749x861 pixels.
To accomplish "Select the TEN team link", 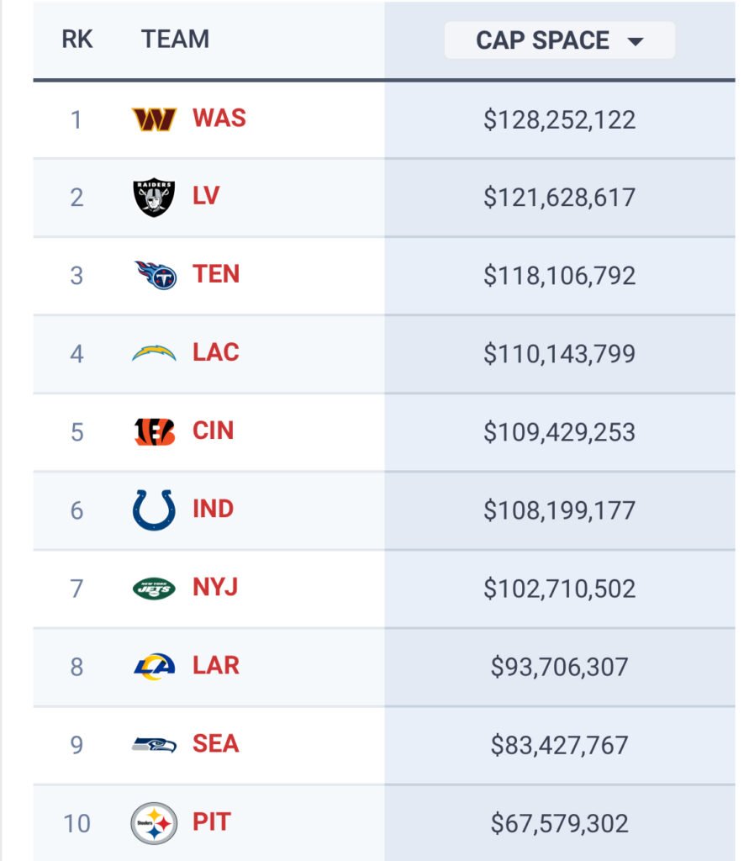I will tap(216, 275).
